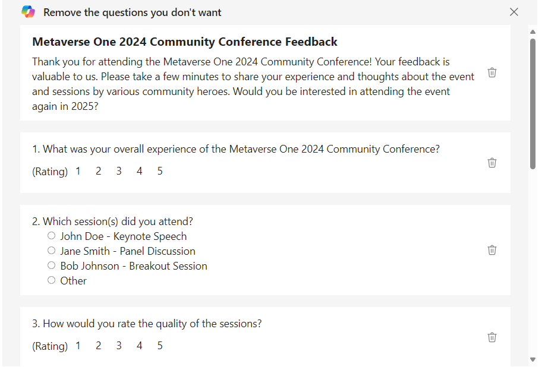The width and height of the screenshot is (545, 367).
Task: Select the Jane Smith - Panel Discussion option
Action: coord(52,251)
